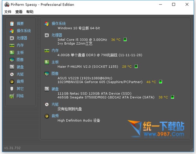The width and height of the screenshot is (196, 154).
Task: Click 没有检测到光盘 text
Action: point(70,109)
